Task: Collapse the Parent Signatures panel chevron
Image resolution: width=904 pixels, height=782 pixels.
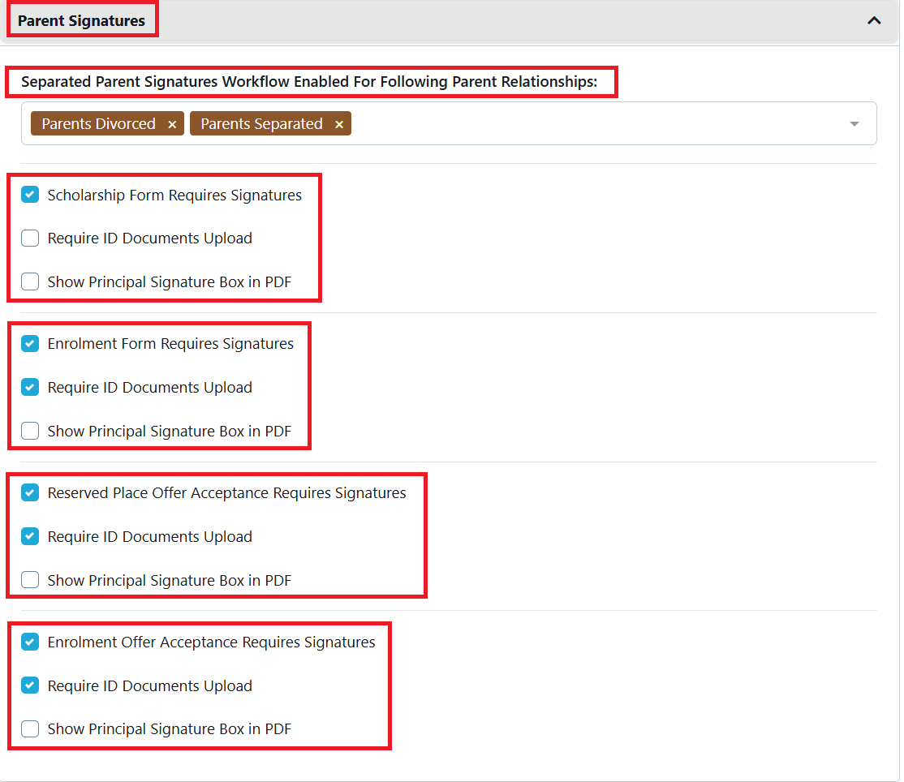Action: point(874,21)
